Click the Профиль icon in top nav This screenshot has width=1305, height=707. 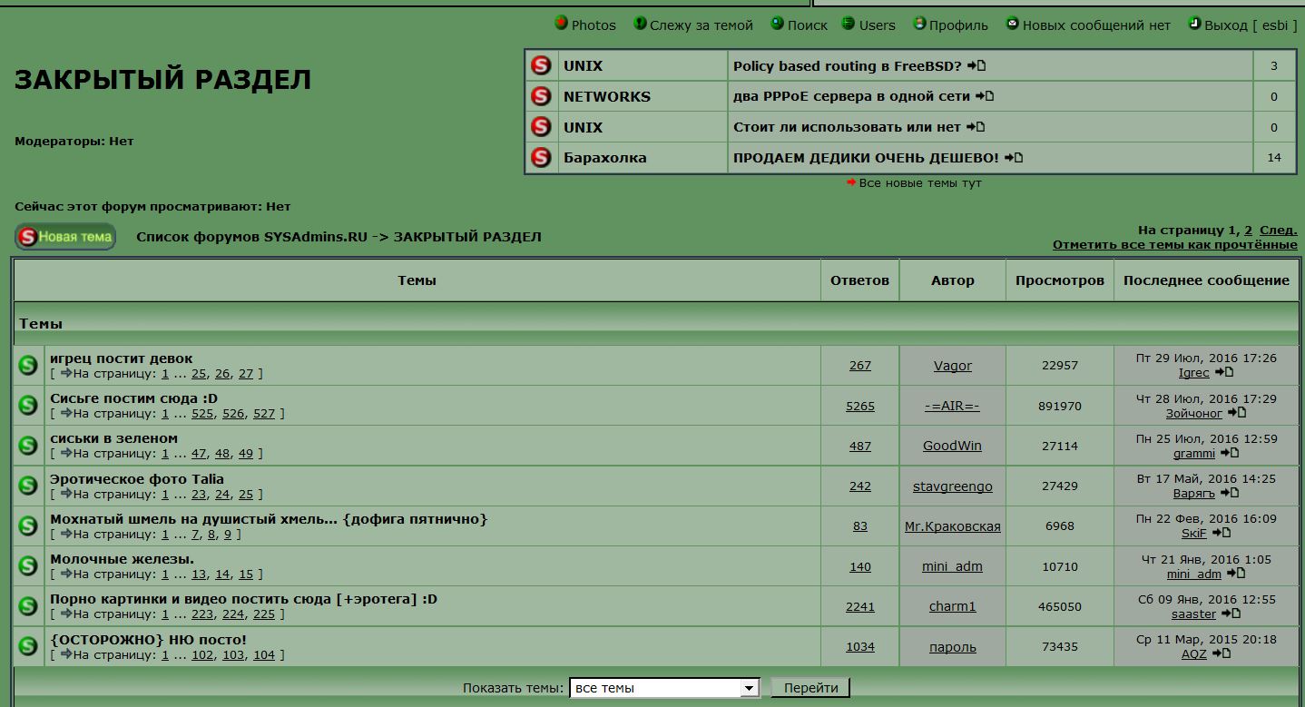pyautogui.click(x=919, y=24)
